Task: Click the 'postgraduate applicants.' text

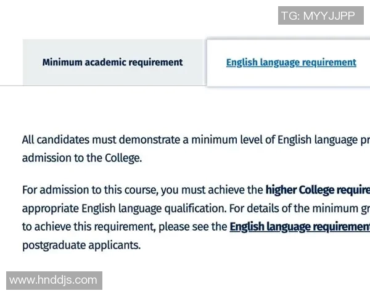Action: coord(81,245)
